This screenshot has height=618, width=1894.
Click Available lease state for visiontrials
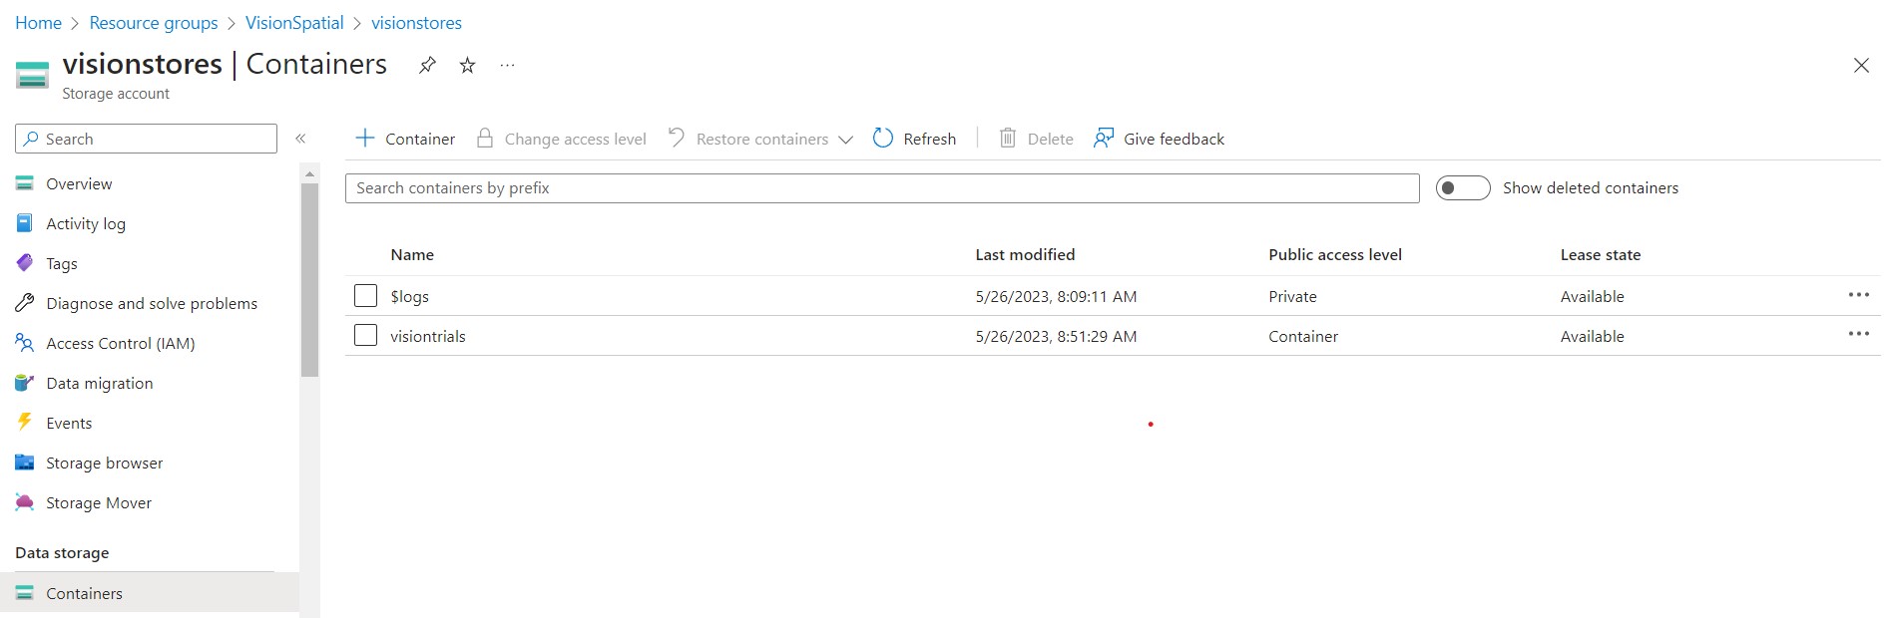tap(1592, 337)
